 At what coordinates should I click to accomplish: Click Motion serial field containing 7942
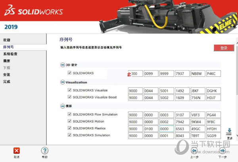[182, 122]
